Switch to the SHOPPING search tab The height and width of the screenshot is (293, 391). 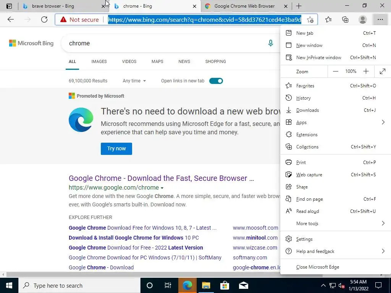click(x=216, y=61)
